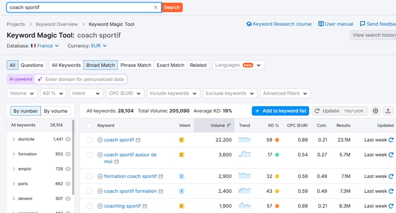
Task: Toggle eye icon for emploi group
Action: [68, 169]
